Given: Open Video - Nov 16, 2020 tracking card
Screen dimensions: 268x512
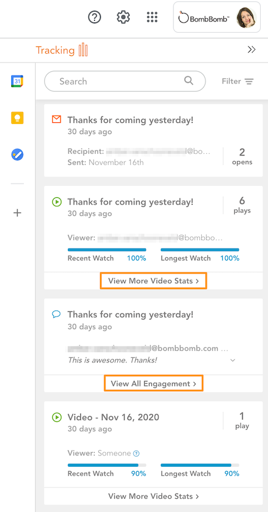Looking at the screenshot, I should [154, 445].
